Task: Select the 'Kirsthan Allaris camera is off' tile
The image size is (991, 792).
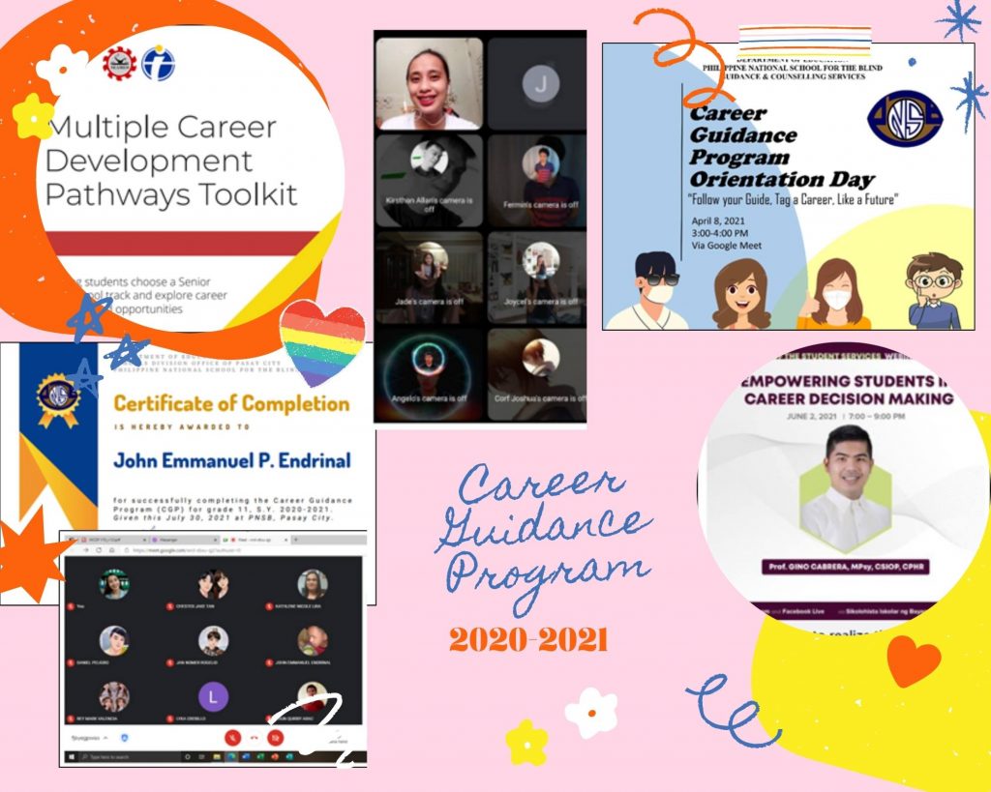Action: (x=429, y=181)
